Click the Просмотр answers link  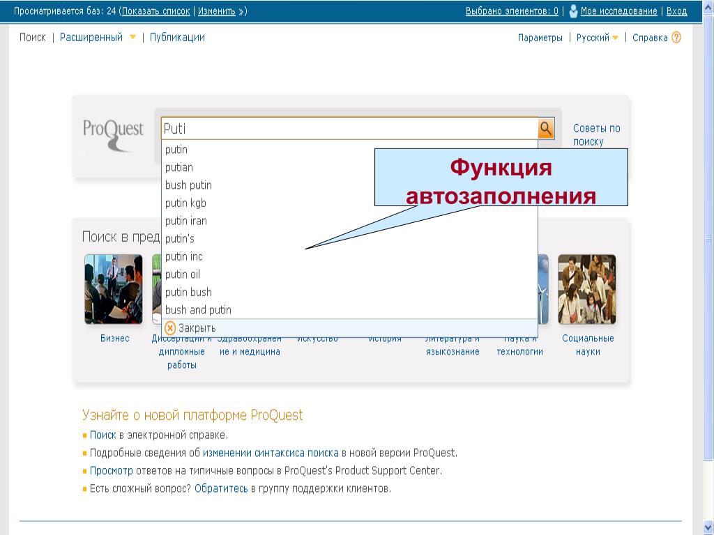[111, 470]
